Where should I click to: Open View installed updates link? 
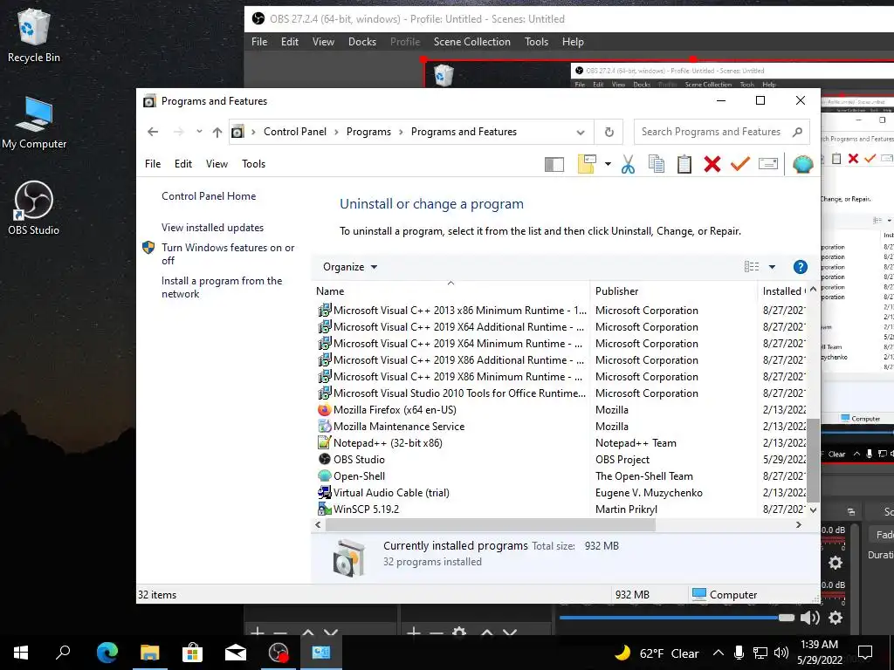212,228
